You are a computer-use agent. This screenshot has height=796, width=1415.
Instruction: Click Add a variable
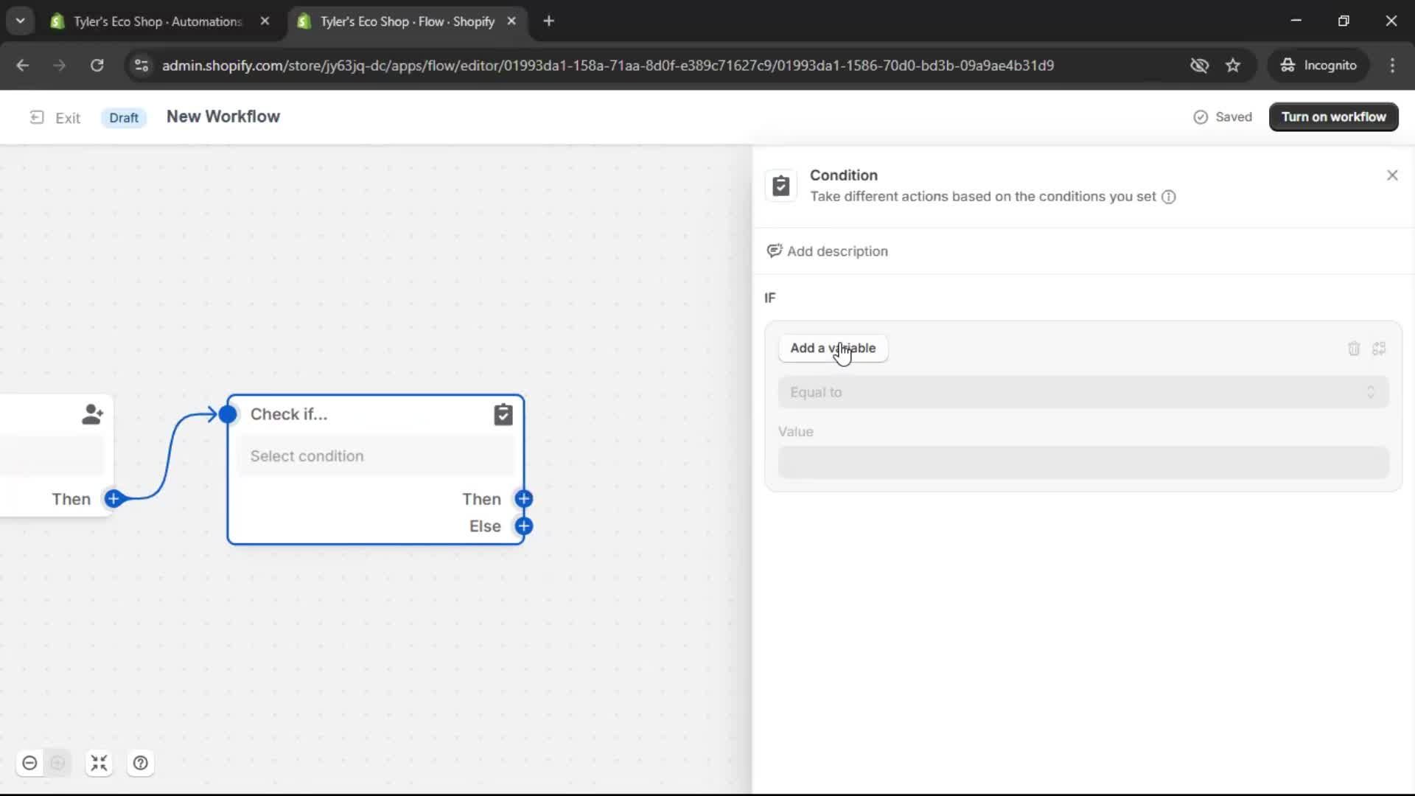(x=833, y=348)
